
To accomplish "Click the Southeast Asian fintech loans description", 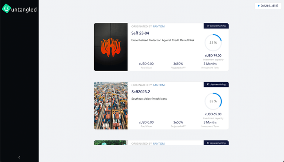I will click(149, 99).
